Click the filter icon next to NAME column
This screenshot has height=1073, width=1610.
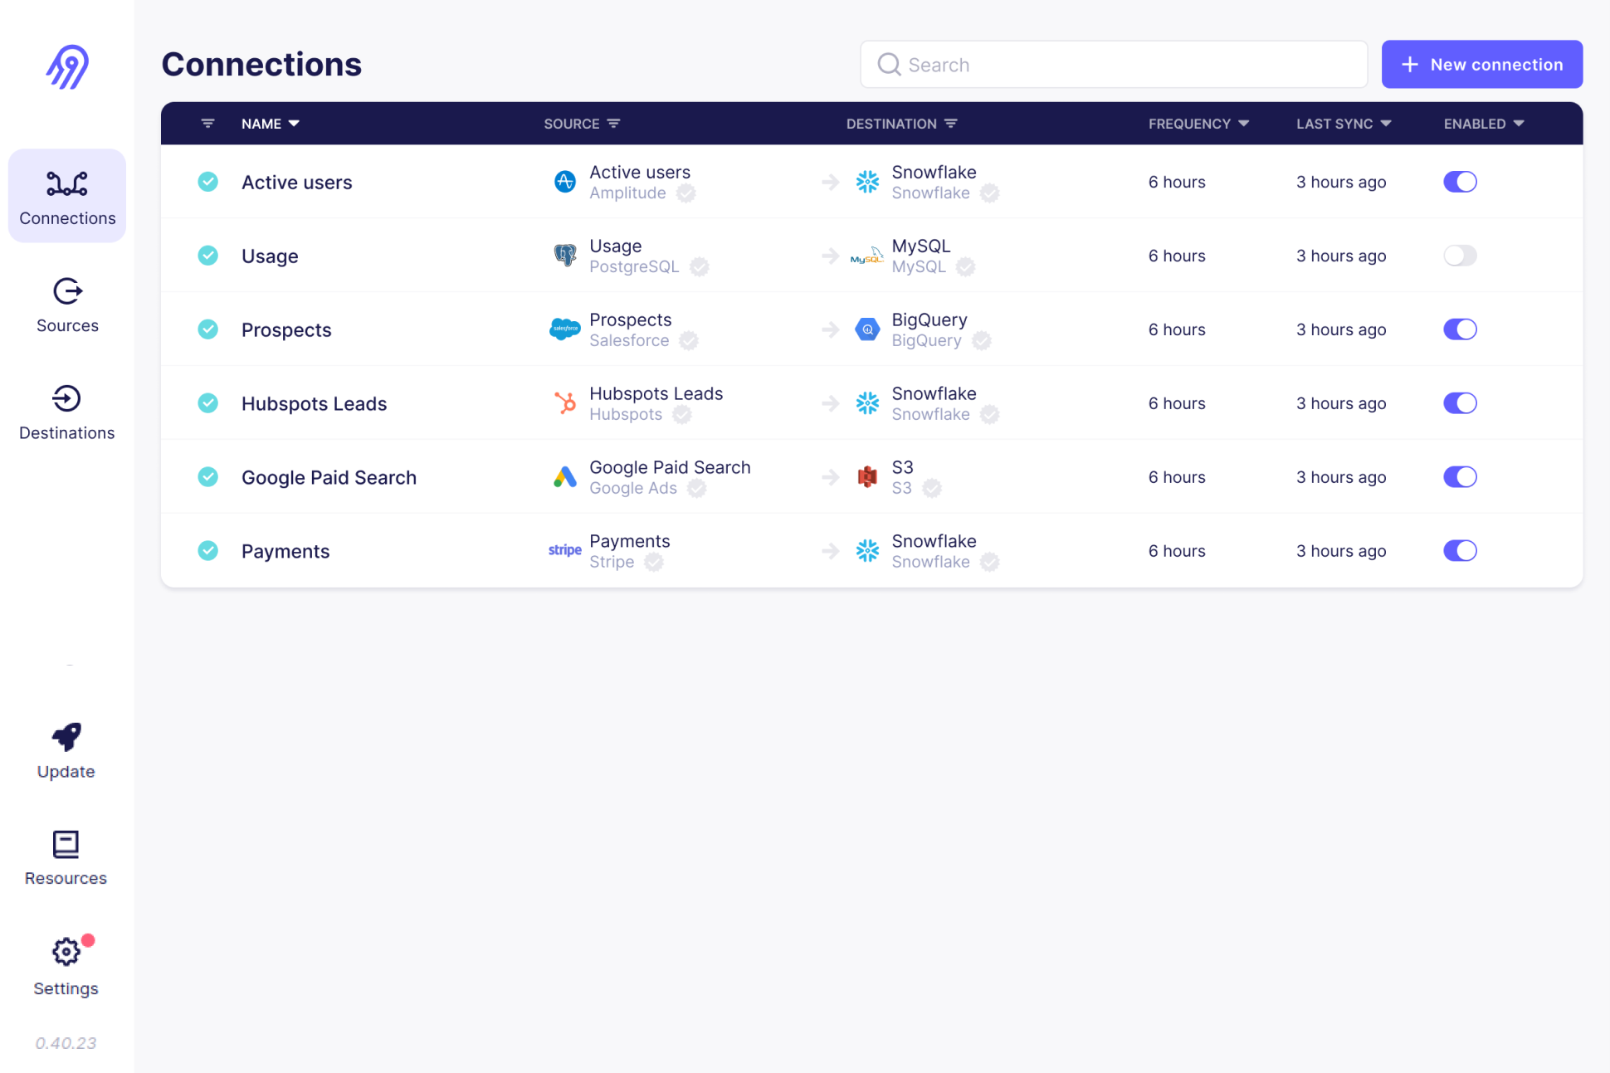click(209, 122)
